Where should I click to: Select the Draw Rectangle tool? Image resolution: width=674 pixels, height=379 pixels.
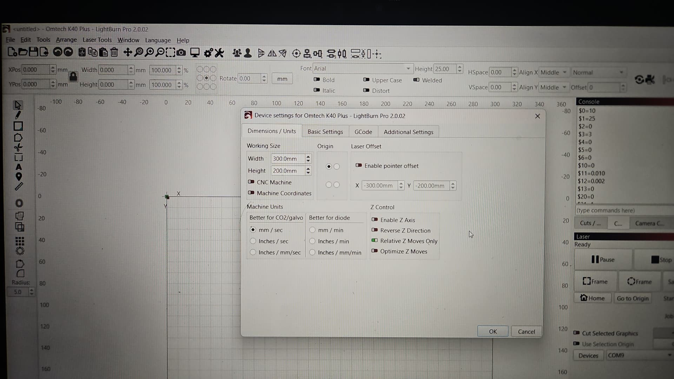[x=18, y=126]
